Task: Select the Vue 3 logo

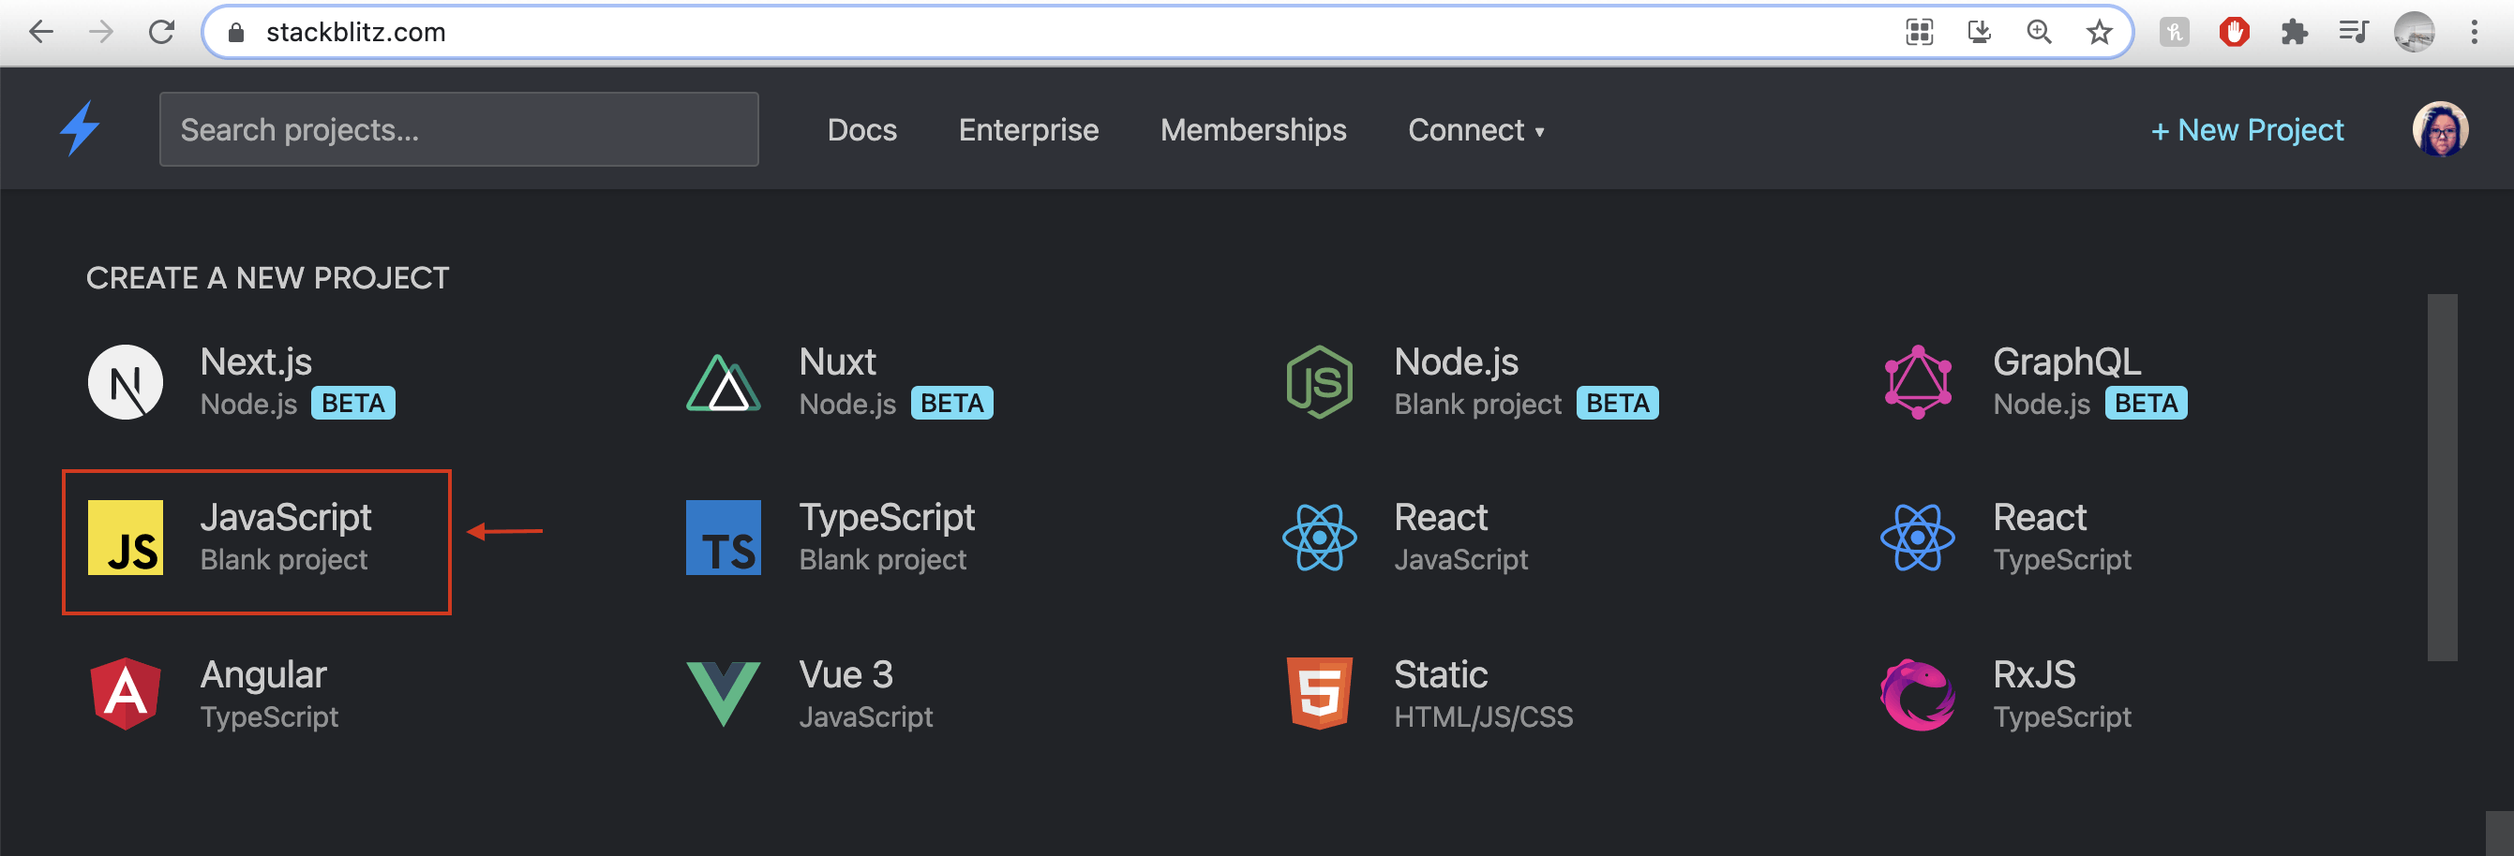Action: click(x=725, y=694)
